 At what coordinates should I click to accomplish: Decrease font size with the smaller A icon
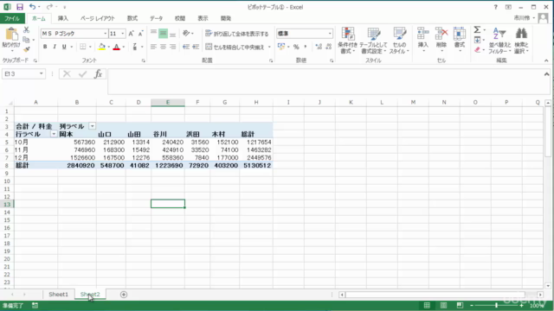coord(140,34)
